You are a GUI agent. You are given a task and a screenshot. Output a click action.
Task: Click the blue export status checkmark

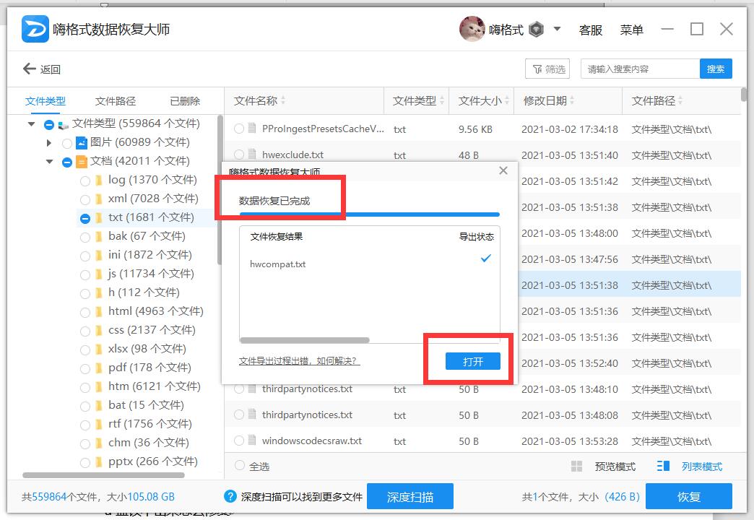click(485, 259)
